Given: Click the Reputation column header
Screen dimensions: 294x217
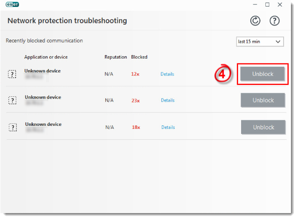Looking at the screenshot, I should [x=115, y=57].
